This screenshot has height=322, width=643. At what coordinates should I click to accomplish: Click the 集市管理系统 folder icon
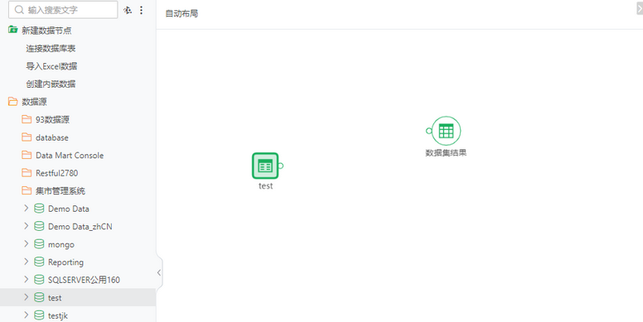tap(27, 190)
